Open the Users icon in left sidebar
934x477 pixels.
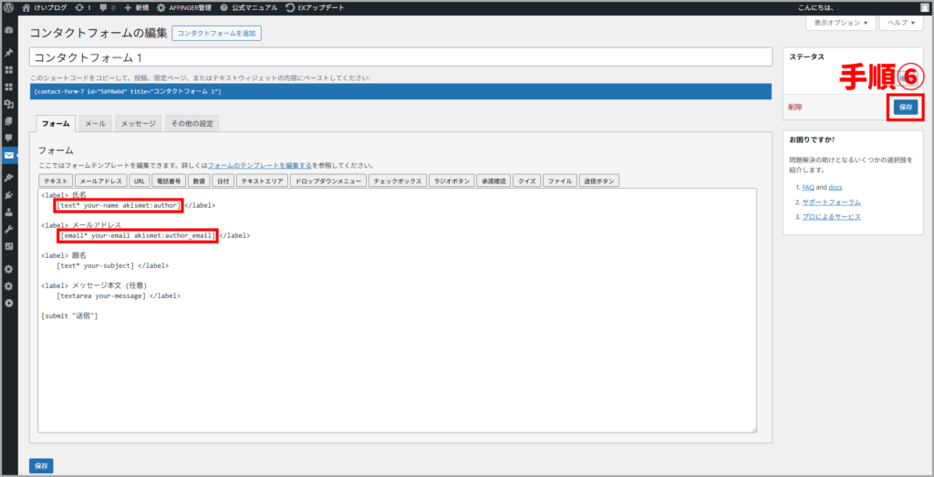point(9,212)
